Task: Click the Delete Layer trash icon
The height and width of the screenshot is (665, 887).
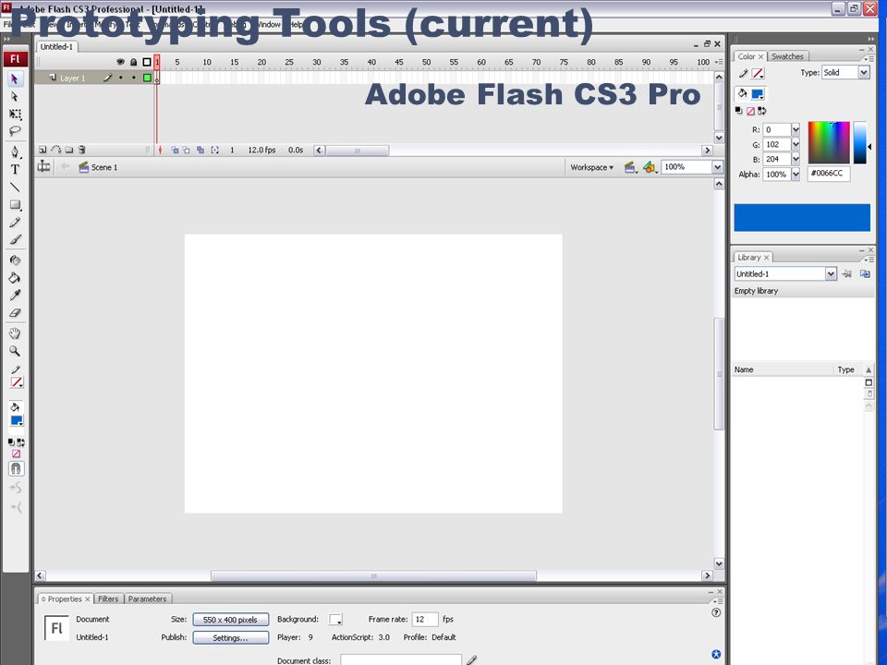Action: (x=82, y=150)
